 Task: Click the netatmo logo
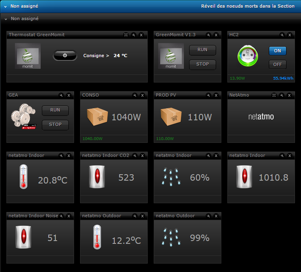pyautogui.click(x=261, y=117)
